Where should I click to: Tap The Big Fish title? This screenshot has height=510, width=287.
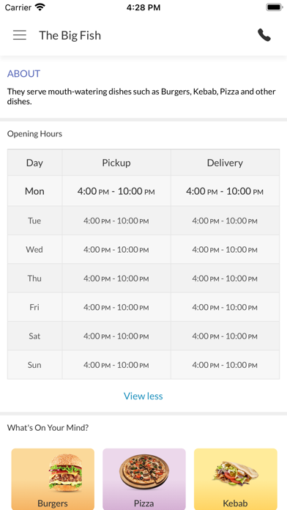[70, 35]
